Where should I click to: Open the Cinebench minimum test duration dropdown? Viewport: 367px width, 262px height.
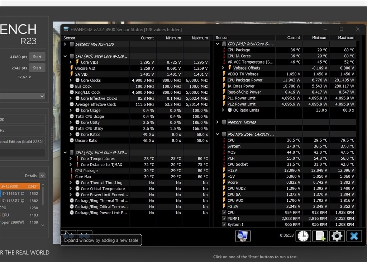tap(23, 96)
